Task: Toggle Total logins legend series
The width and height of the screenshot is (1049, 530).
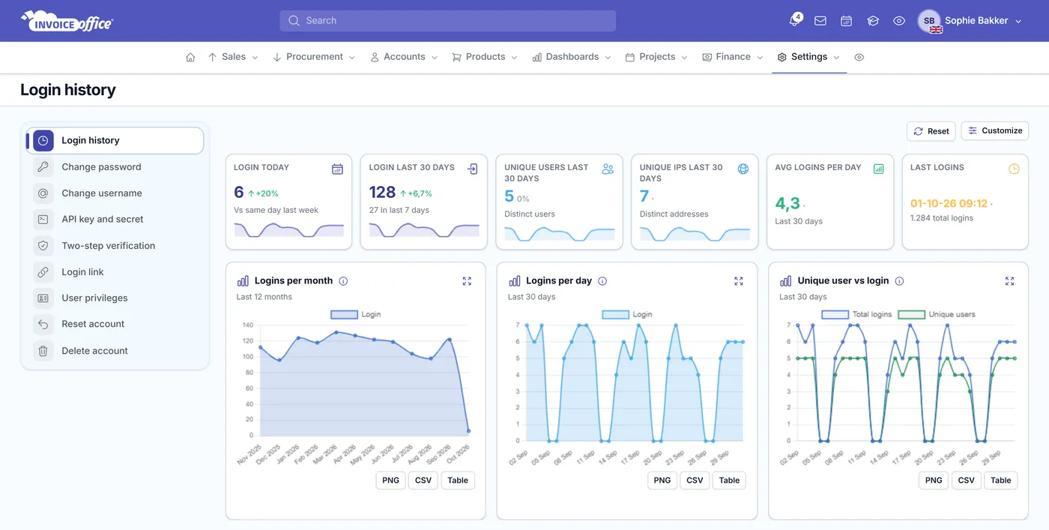Action: click(x=857, y=315)
